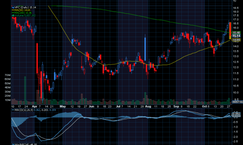This screenshot has width=243, height=145.
Task: Click the Jul label on time axis
Action: click(118, 106)
